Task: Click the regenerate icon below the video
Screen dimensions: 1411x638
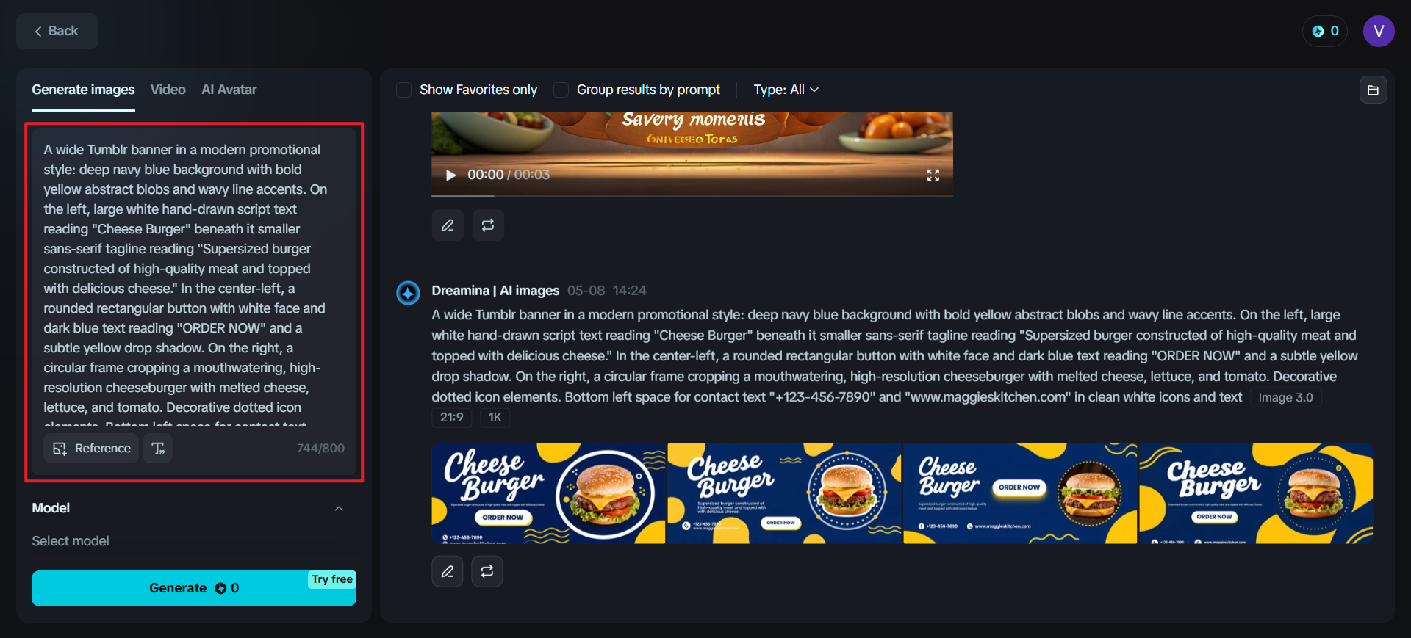Action: tap(488, 225)
